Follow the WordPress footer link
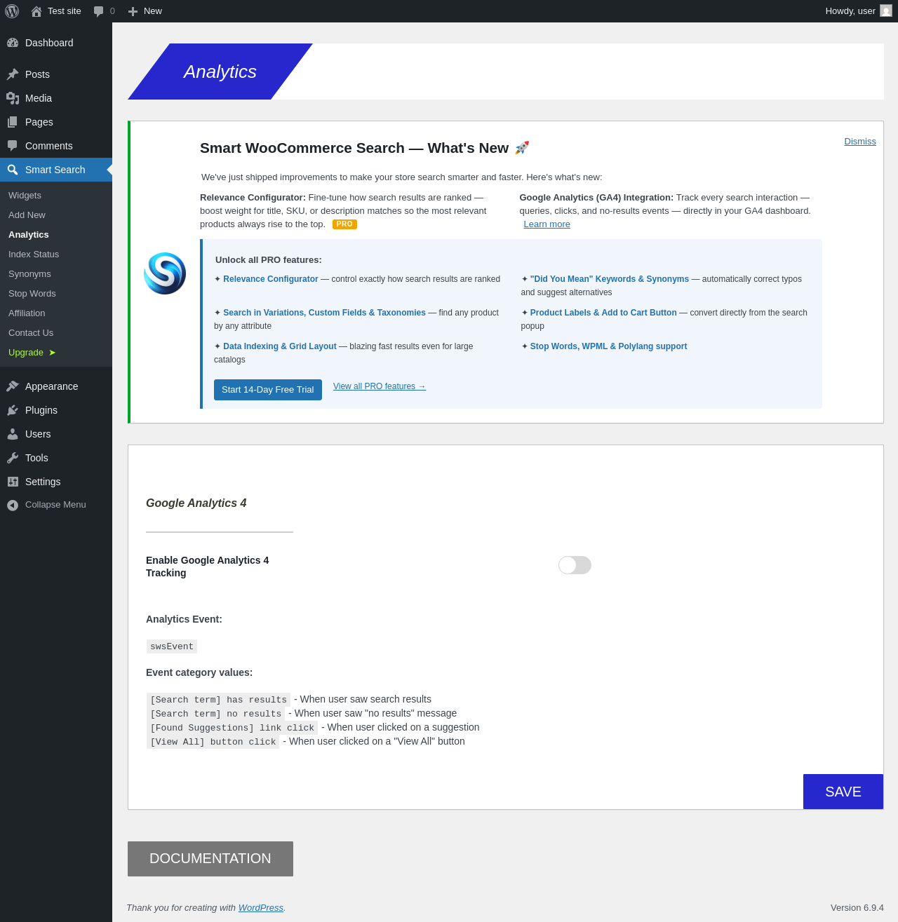 [261, 908]
